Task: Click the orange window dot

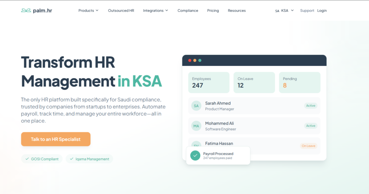Action: click(195, 61)
